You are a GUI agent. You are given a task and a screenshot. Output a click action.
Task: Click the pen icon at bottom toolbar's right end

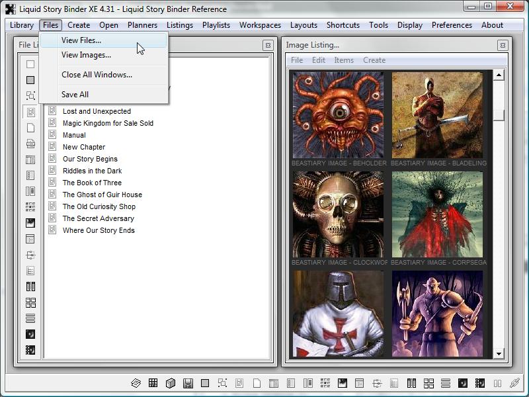pos(514,383)
